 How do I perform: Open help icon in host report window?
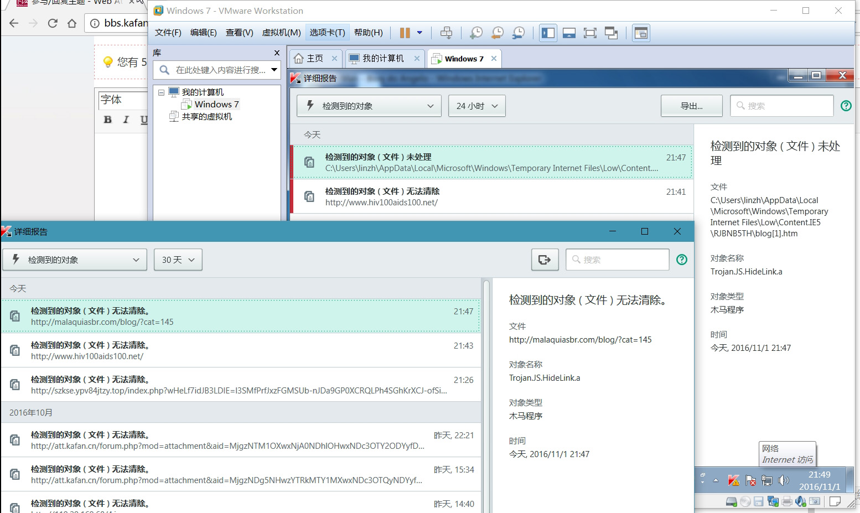point(682,260)
